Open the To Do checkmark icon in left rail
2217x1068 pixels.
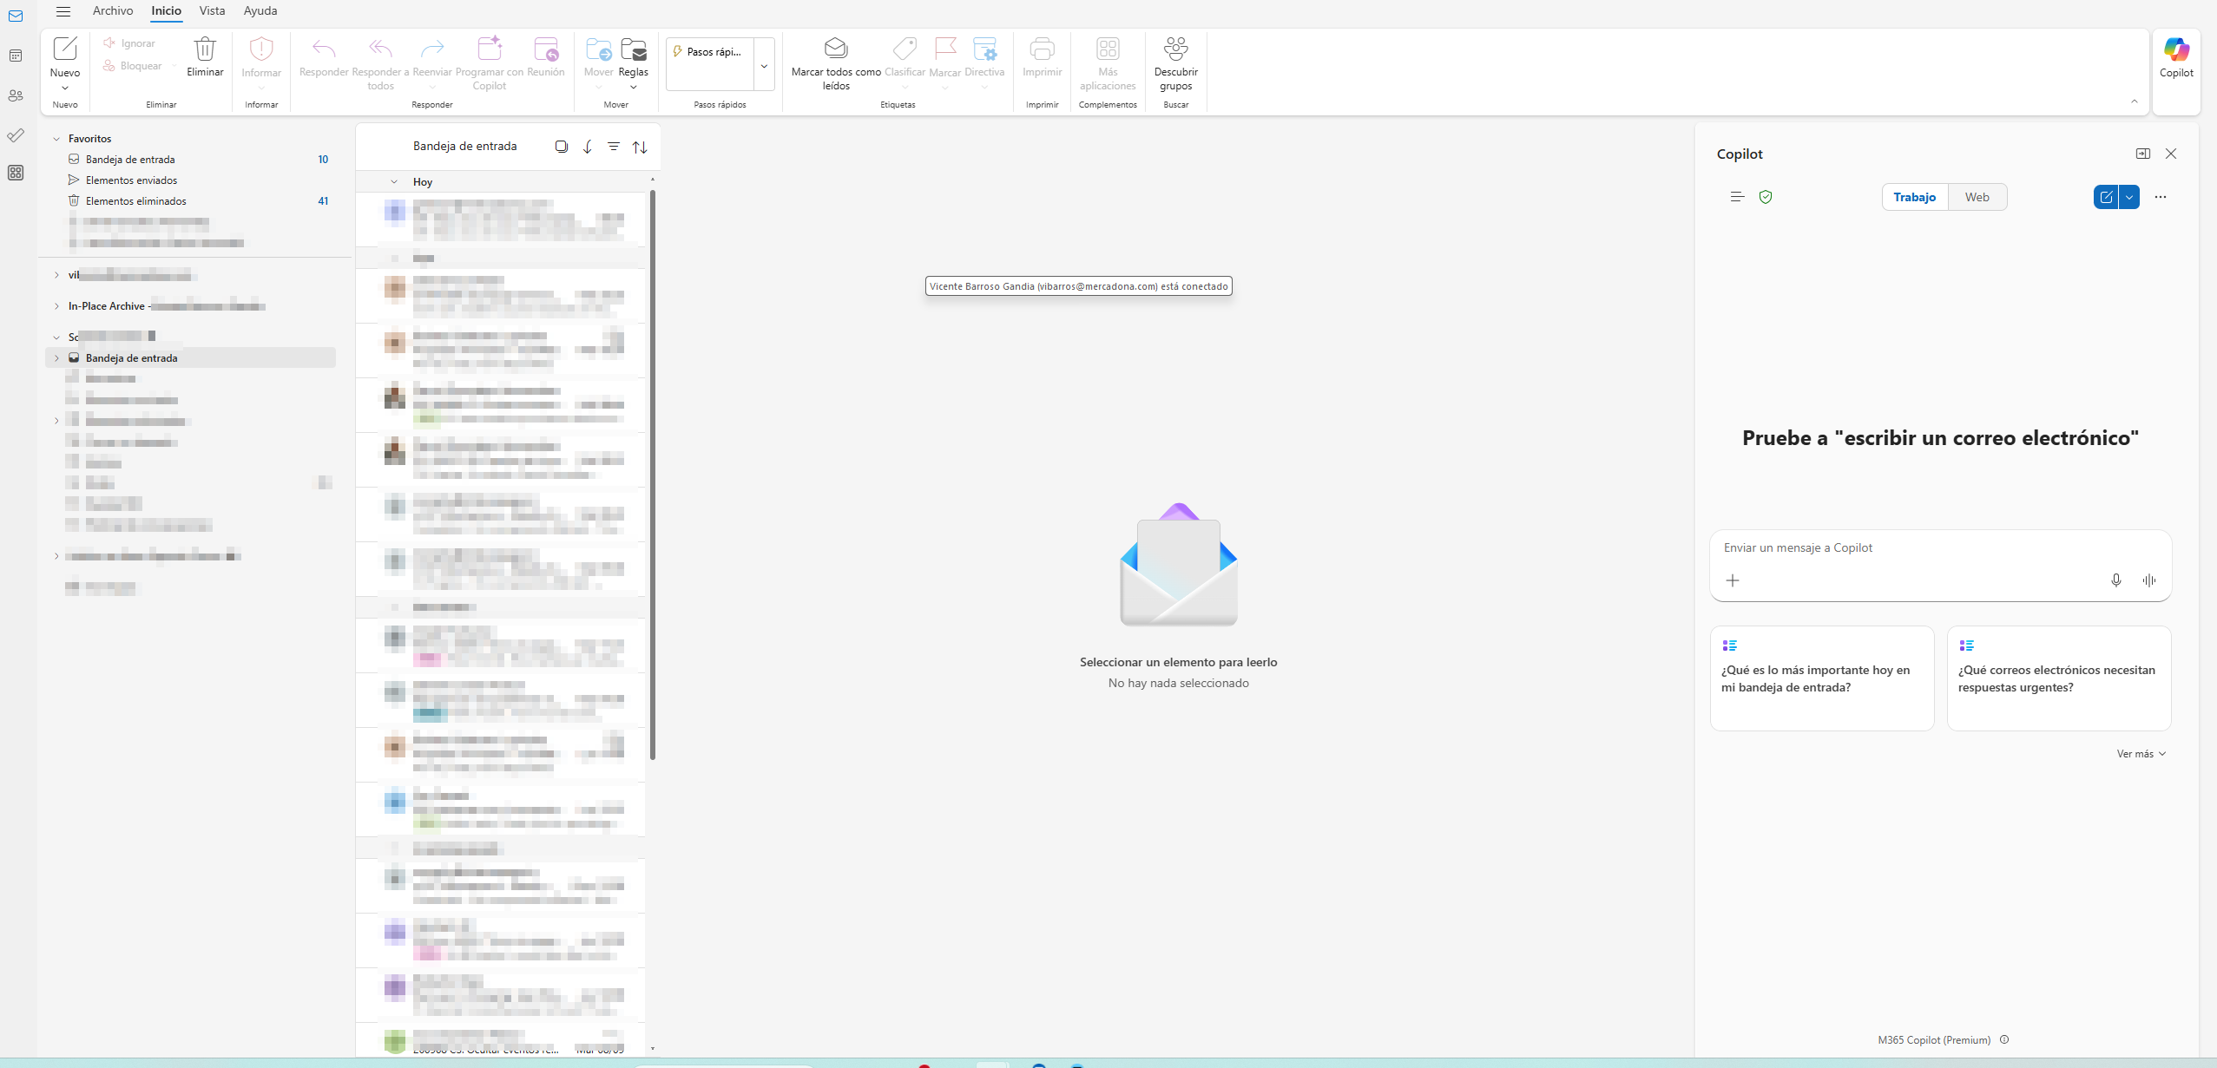16,135
